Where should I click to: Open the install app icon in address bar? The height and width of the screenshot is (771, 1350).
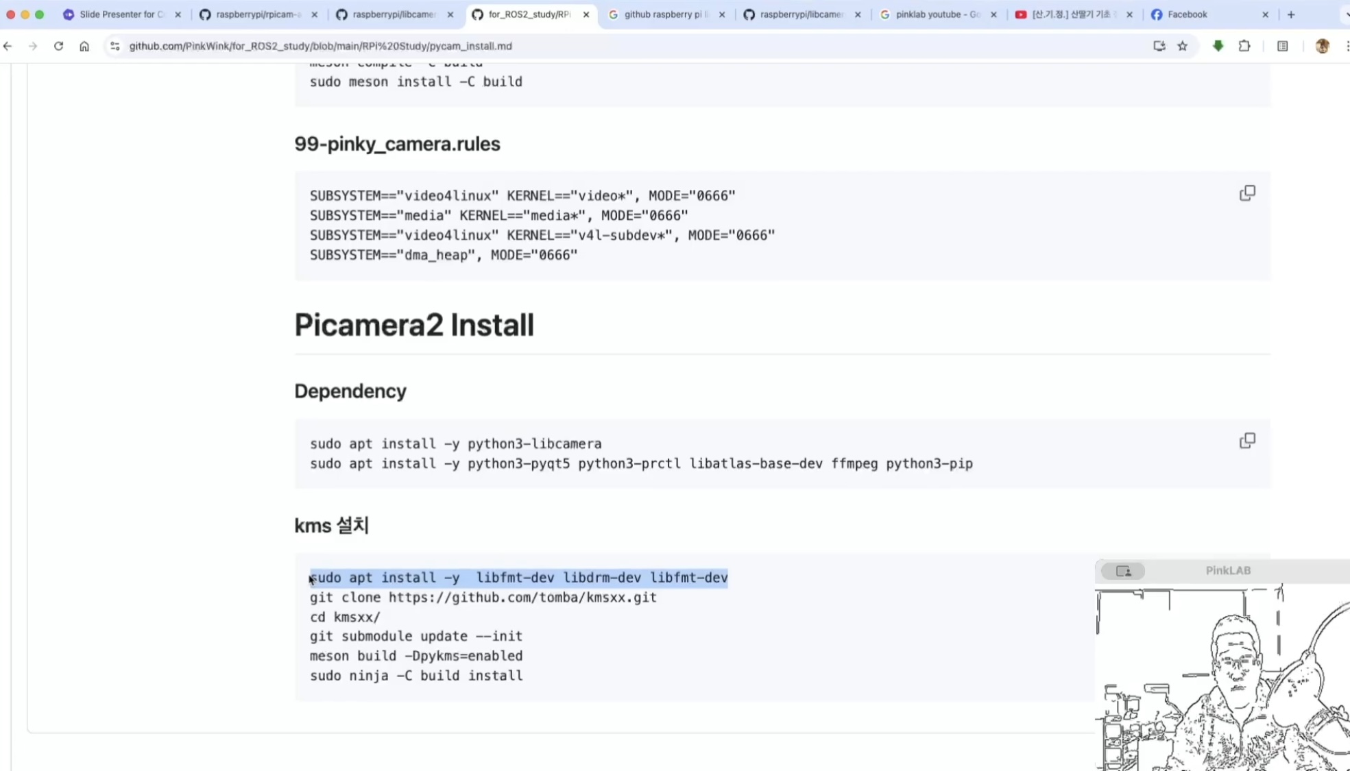pyautogui.click(x=1159, y=46)
